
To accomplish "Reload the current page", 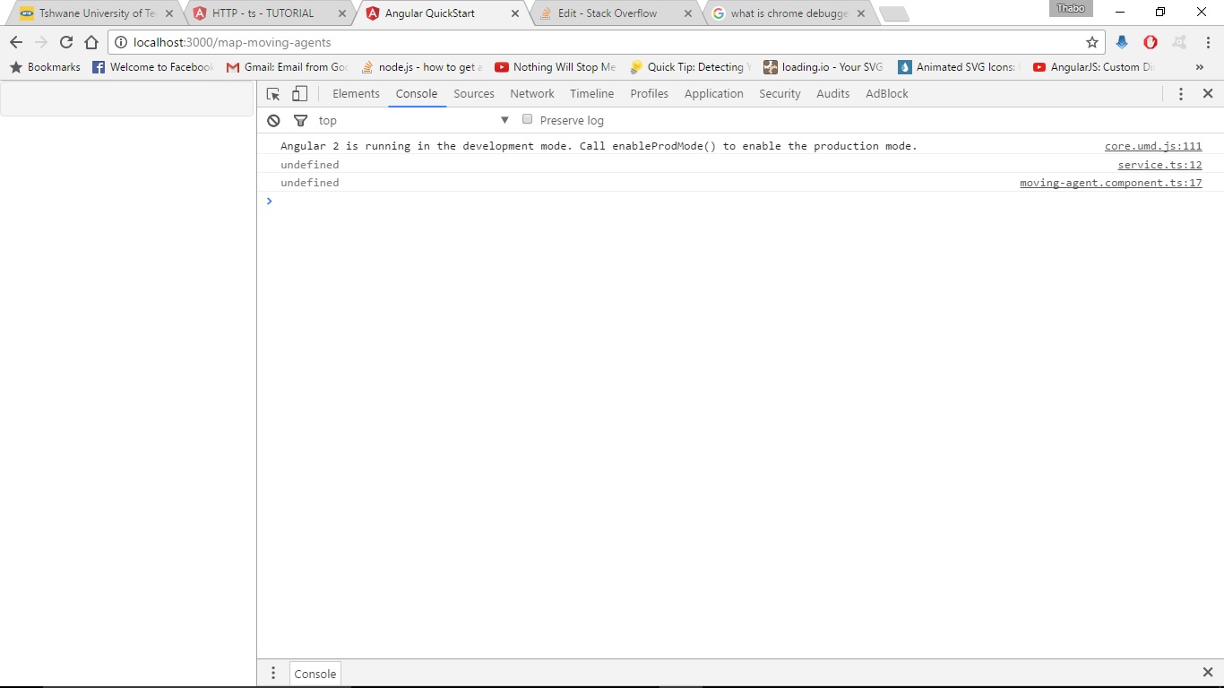I will tap(66, 42).
